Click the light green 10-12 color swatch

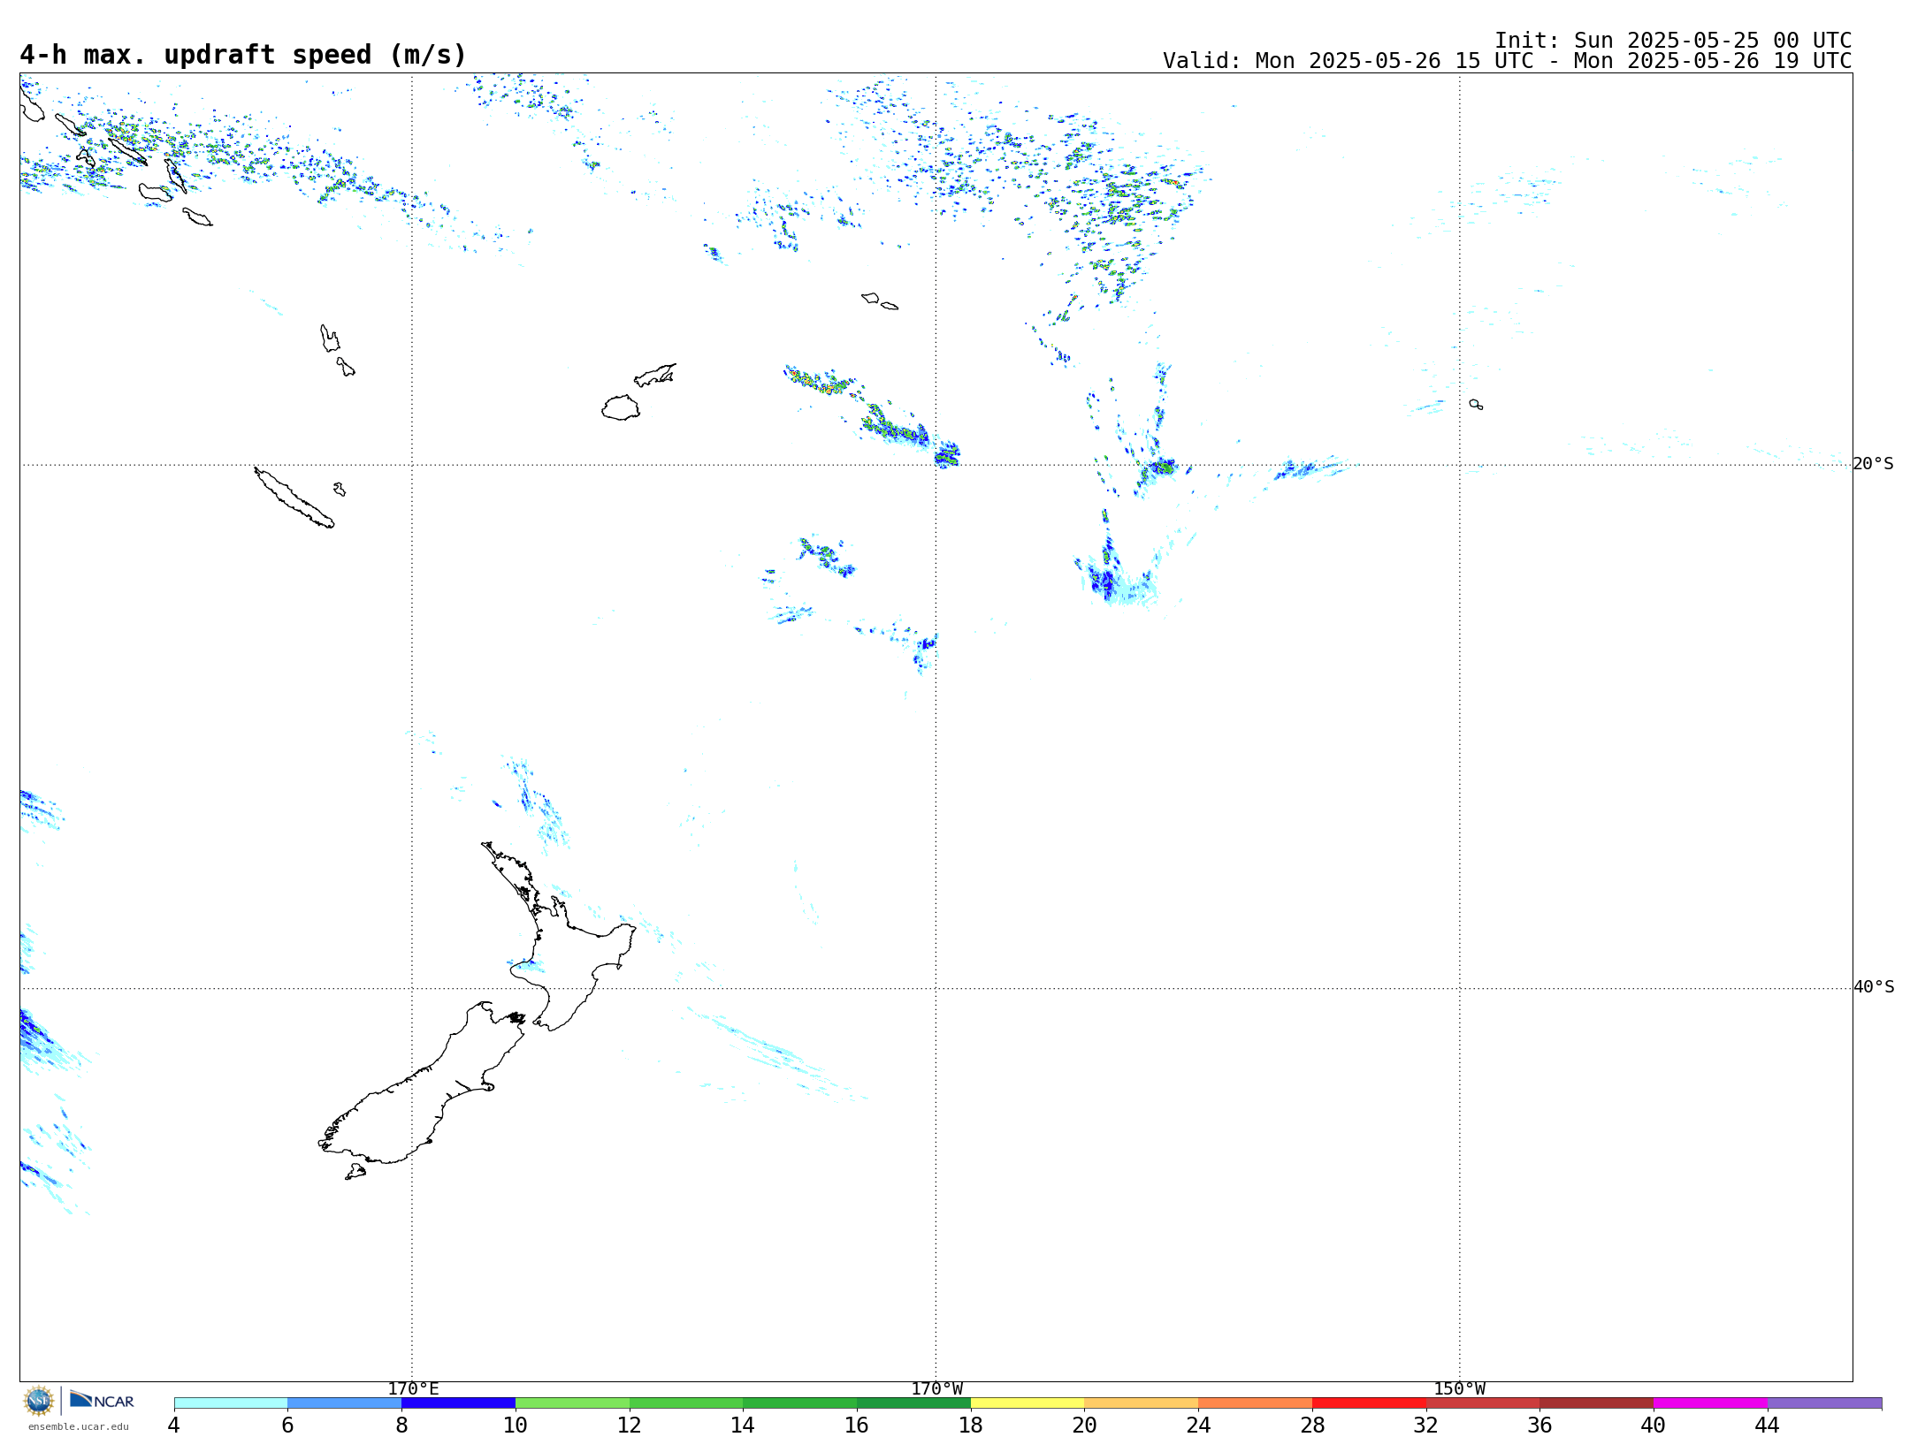coord(572,1403)
